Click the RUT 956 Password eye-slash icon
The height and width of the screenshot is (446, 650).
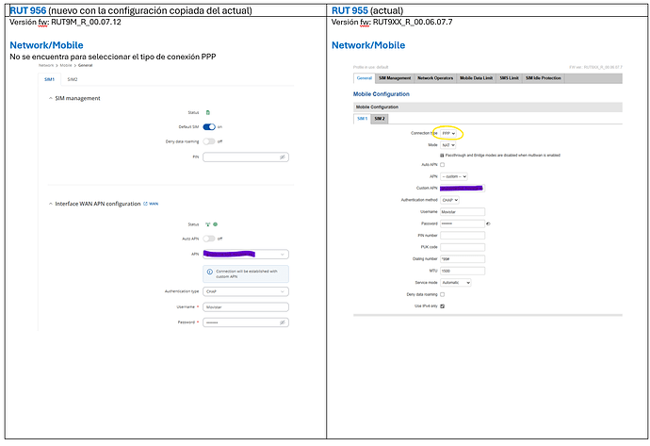point(283,322)
